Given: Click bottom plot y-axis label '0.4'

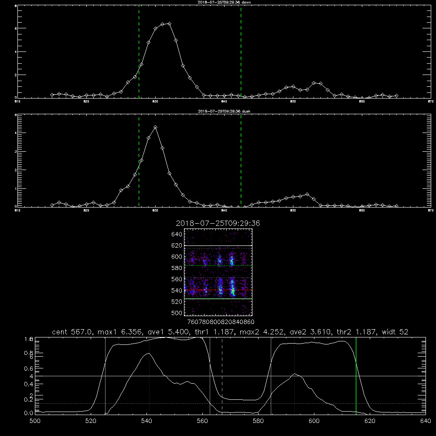Looking at the screenshot, I should [29, 384].
